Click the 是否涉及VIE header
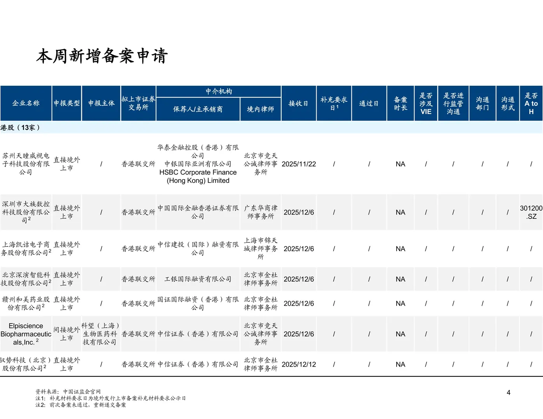 426,103
